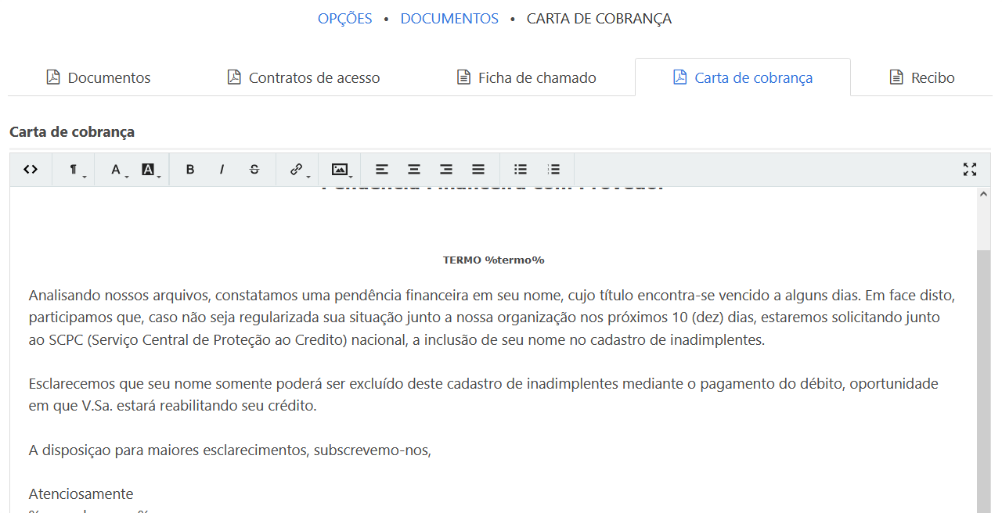Open the text color dropdown
This screenshot has width=1002, height=513.
coord(117,170)
